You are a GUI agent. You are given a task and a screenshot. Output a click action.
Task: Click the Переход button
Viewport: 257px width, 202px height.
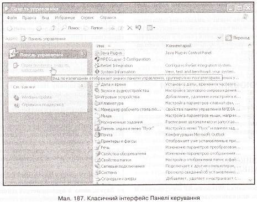pyautogui.click(x=238, y=38)
